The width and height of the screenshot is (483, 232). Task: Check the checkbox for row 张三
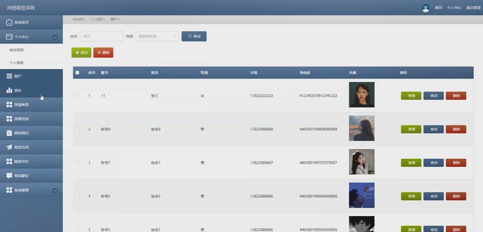click(x=77, y=96)
